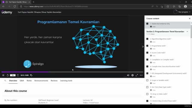Switch to the Q&A tab
Image resolution: width=192 pixels, height=108 pixels.
click(x=22, y=81)
